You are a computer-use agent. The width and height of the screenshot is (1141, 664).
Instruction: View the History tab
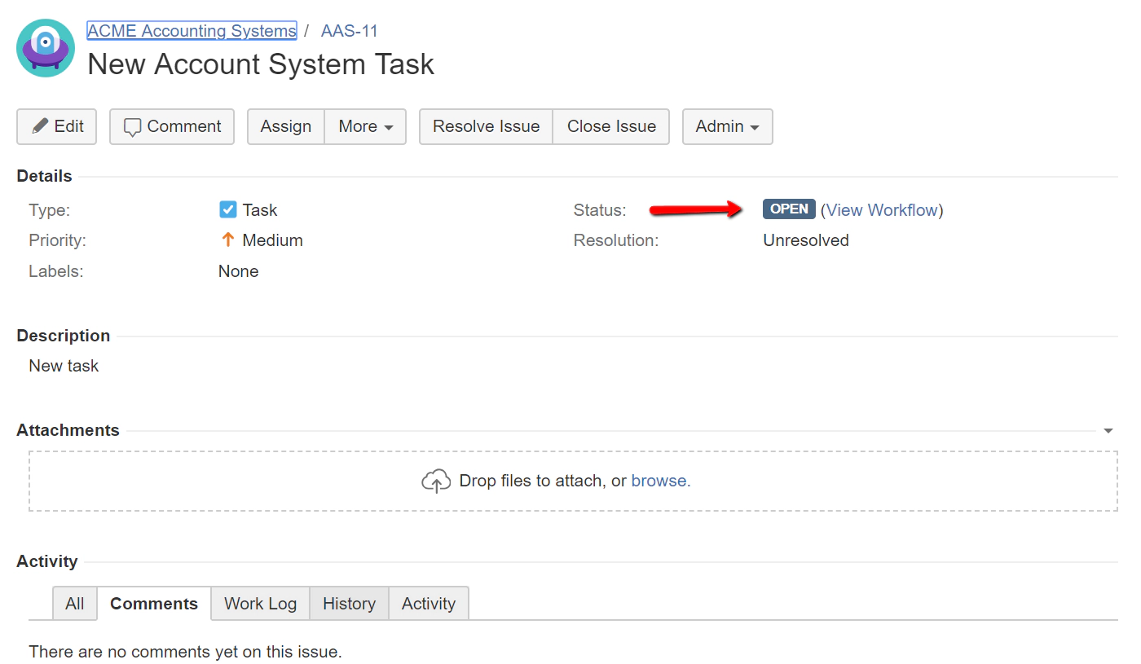tap(349, 603)
